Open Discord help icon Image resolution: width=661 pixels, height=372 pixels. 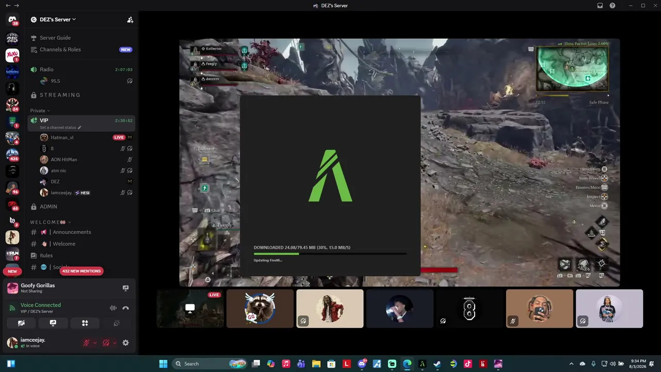coord(612,6)
